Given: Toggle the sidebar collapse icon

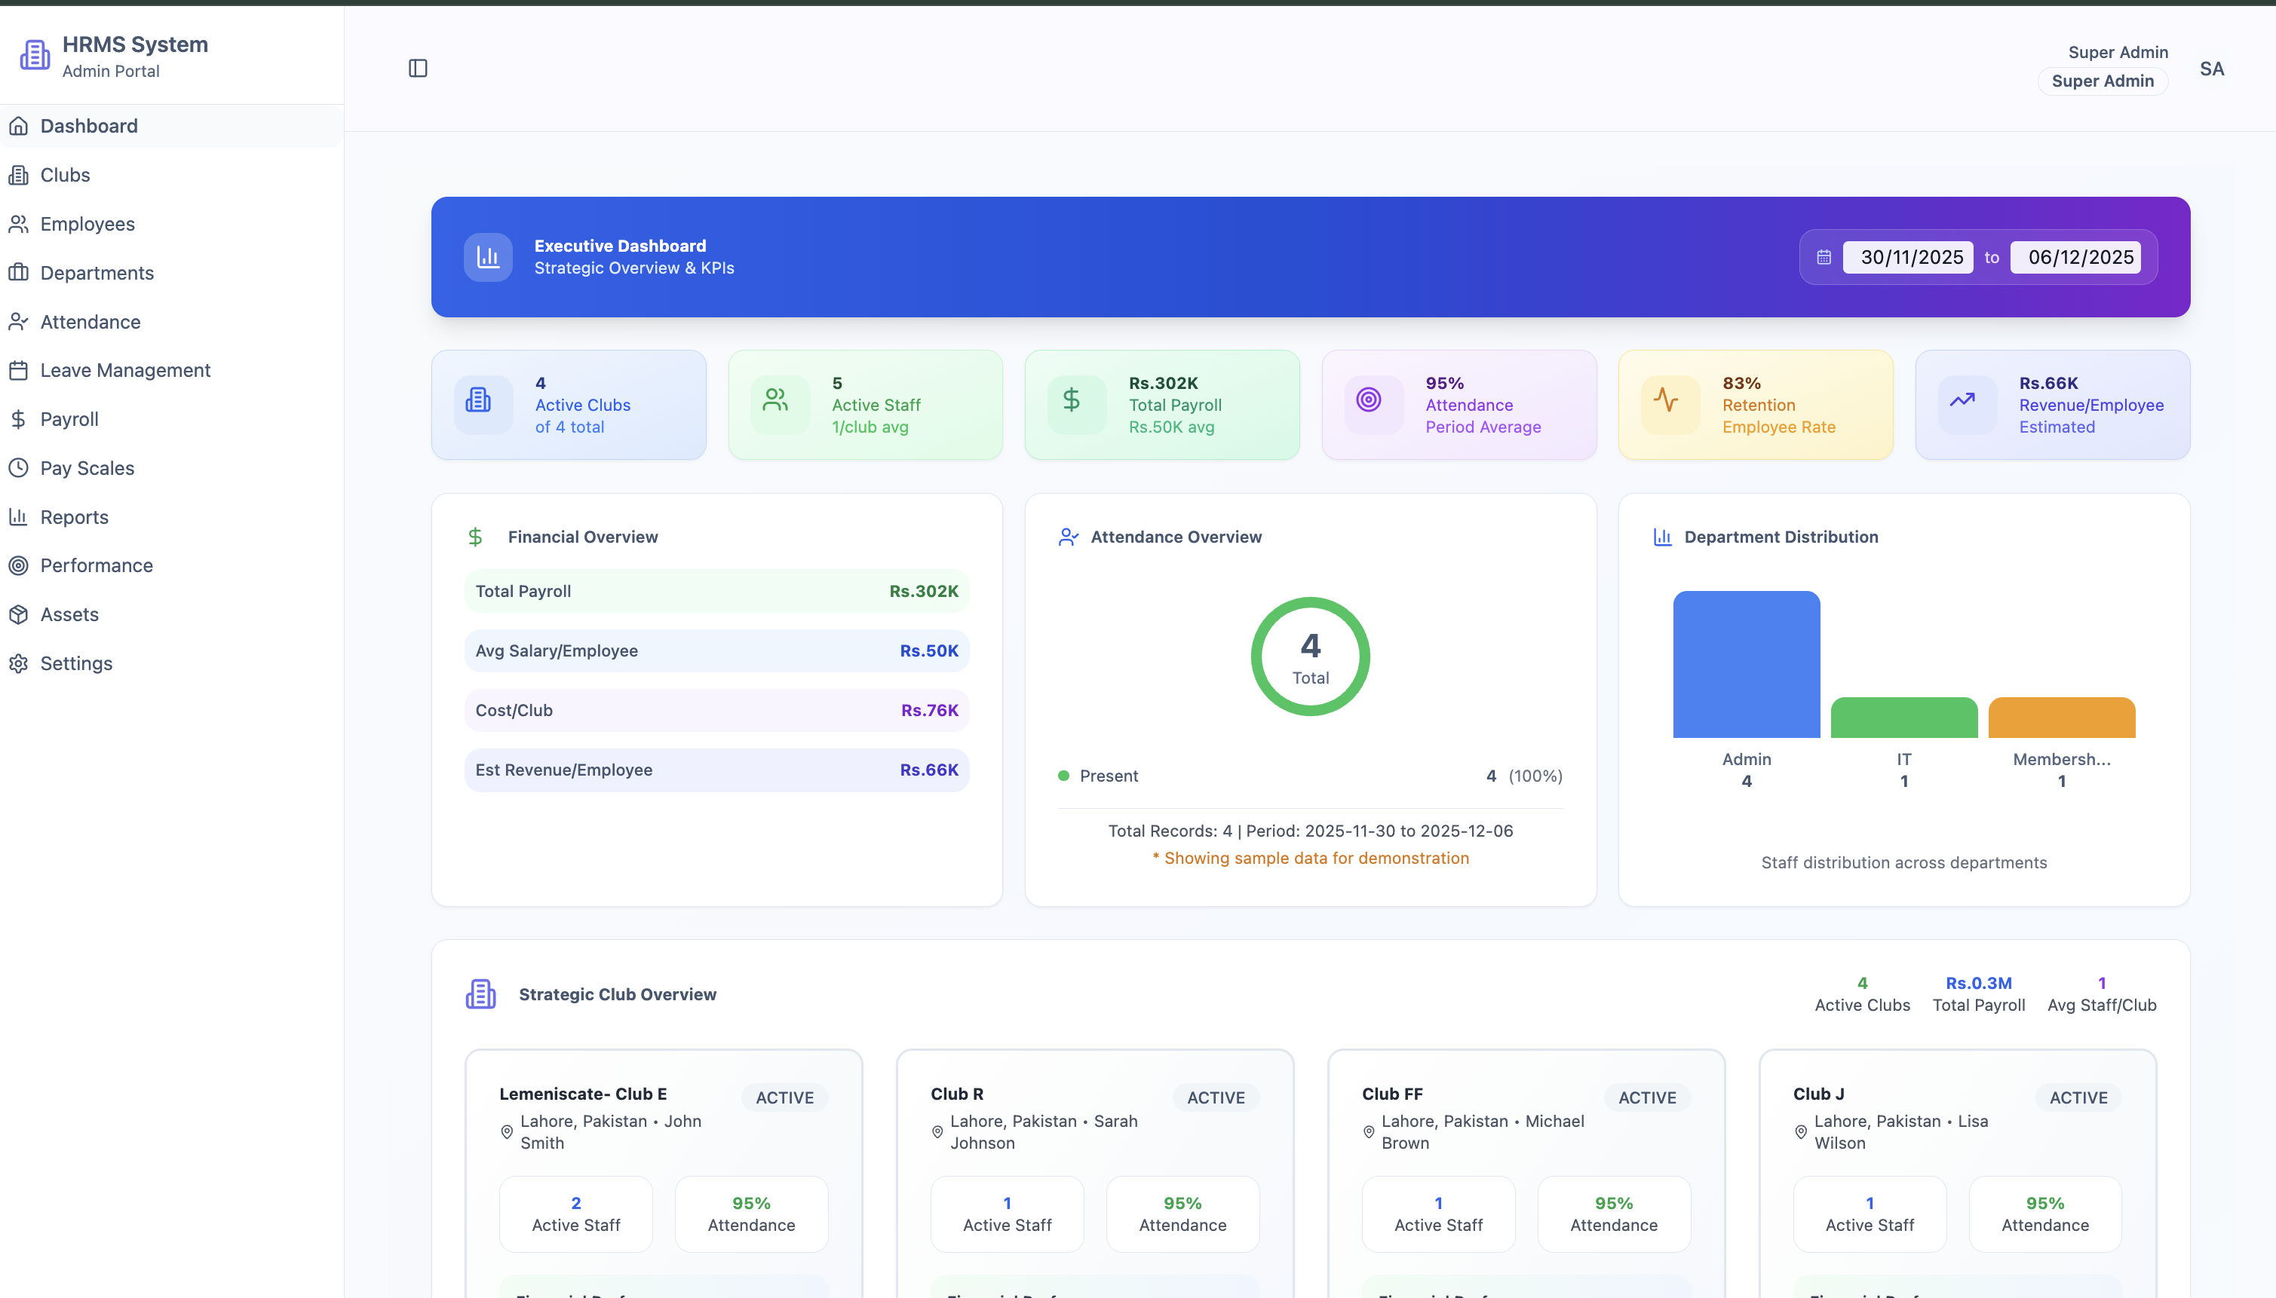Looking at the screenshot, I should (x=417, y=69).
